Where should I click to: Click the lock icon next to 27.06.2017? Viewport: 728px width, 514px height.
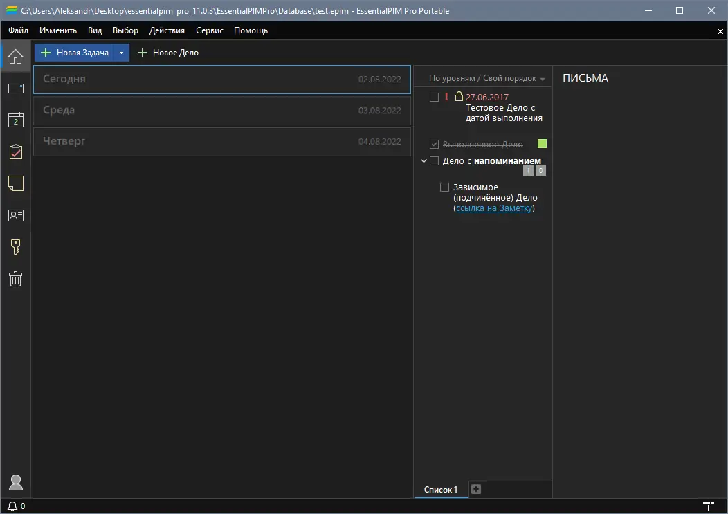coord(459,96)
